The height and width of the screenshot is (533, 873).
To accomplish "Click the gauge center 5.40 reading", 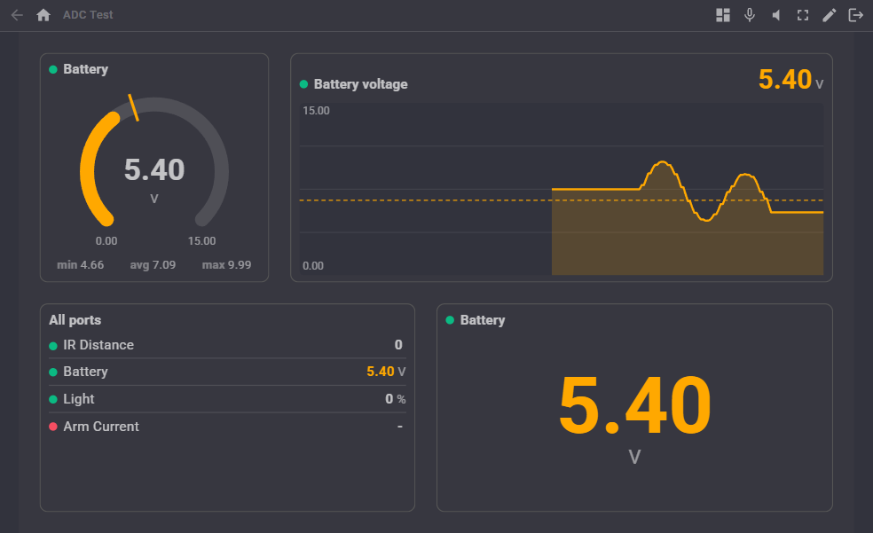I will (154, 169).
